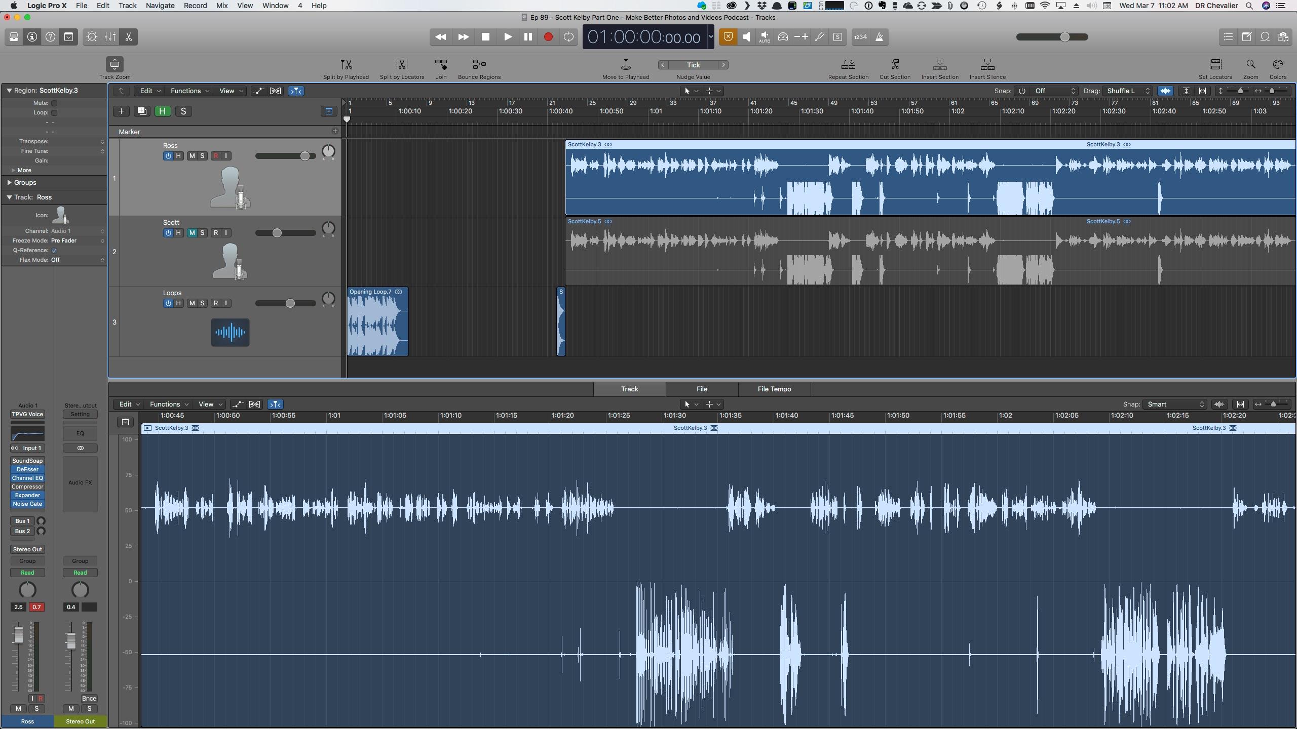
Task: Click the Insert Silence icon
Action: coord(987,65)
